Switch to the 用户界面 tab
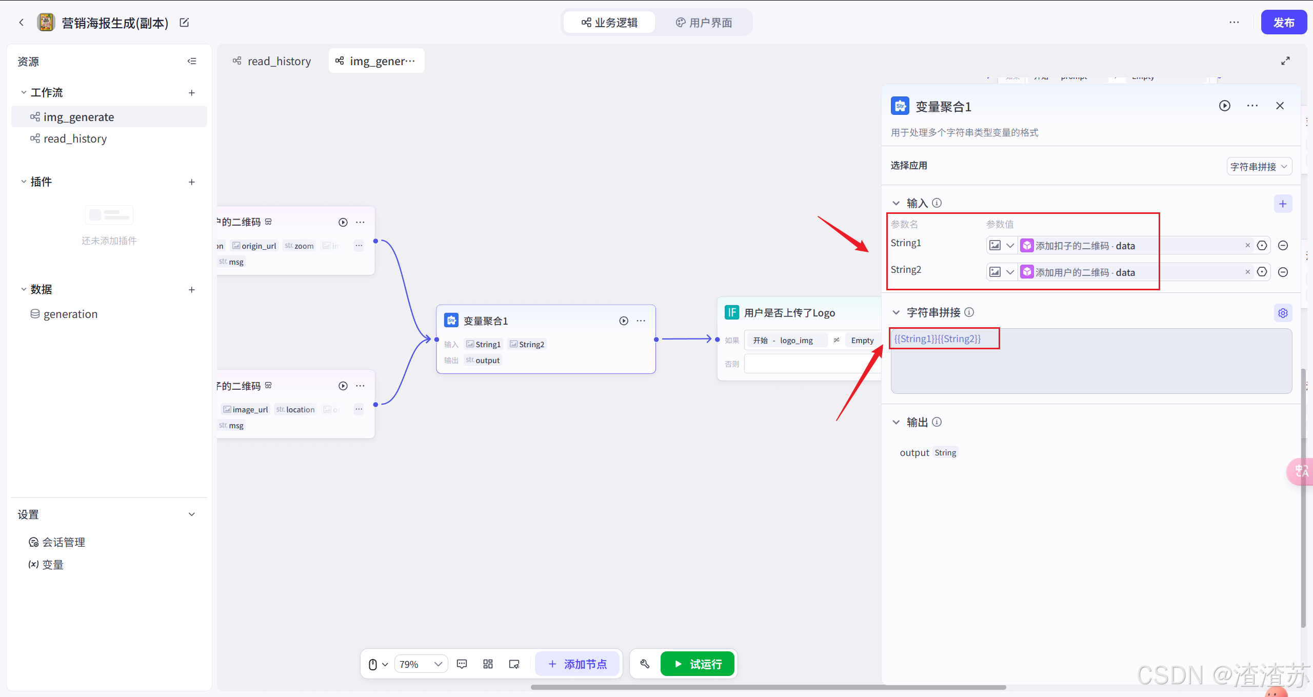This screenshot has height=697, width=1313. click(x=704, y=23)
